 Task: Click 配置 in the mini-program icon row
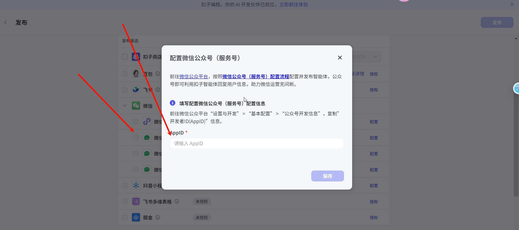coord(374,122)
